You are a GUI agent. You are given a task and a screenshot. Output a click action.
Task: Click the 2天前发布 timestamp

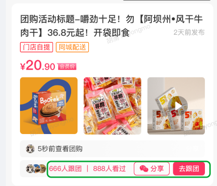point(189,32)
